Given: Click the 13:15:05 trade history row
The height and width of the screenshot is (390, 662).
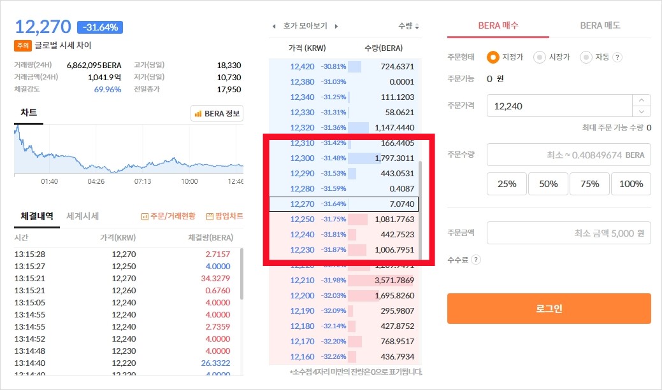Looking at the screenshot, I should [127, 303].
